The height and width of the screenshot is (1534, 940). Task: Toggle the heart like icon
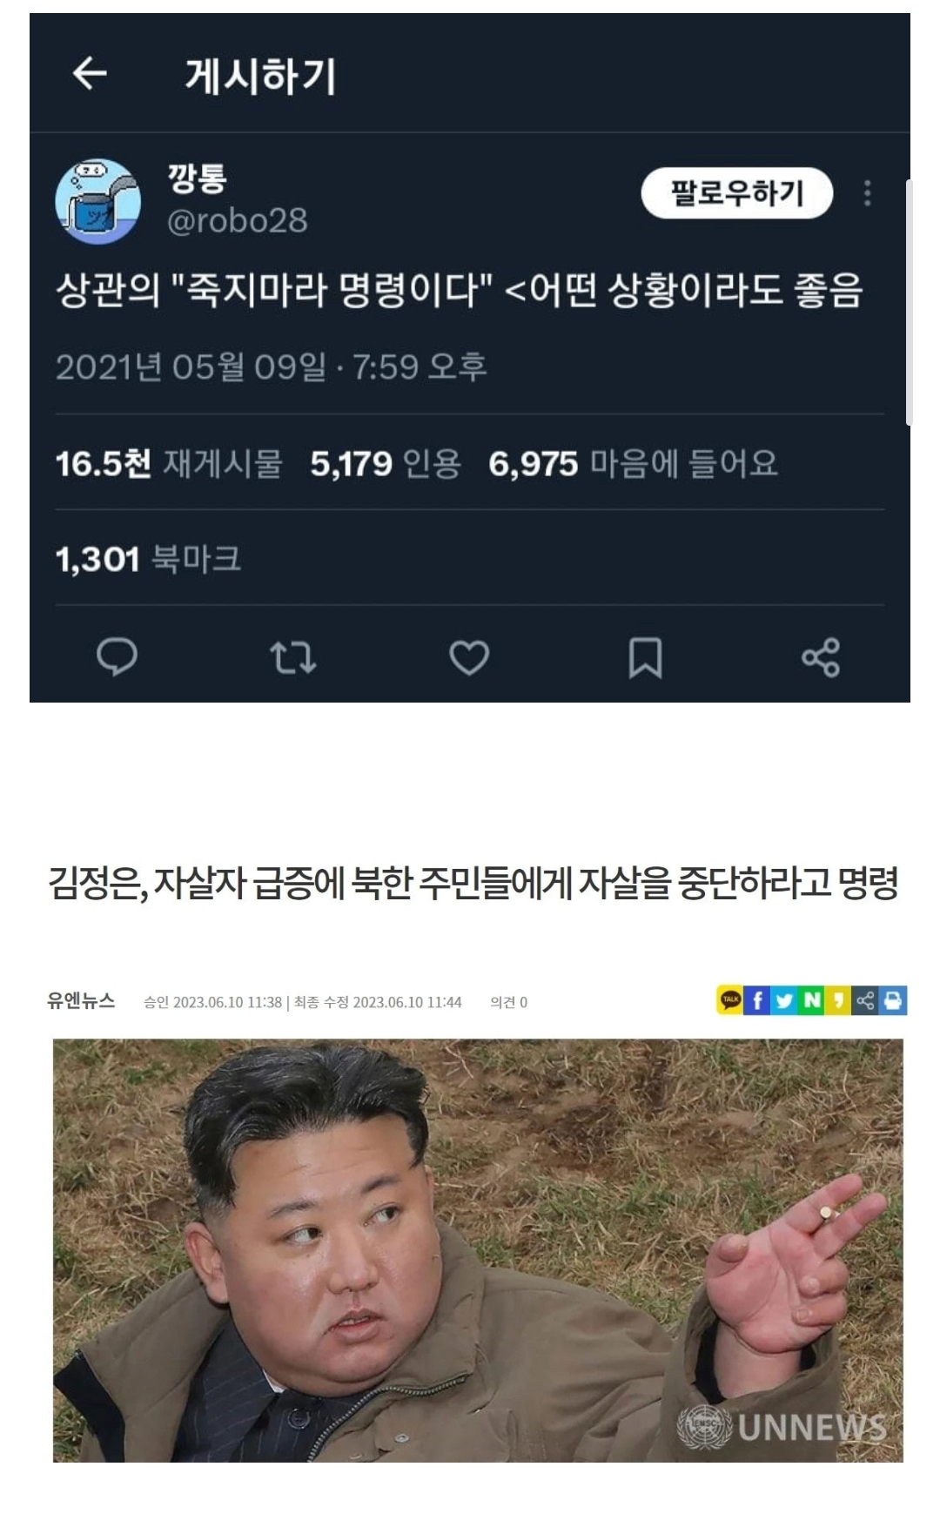pyautogui.click(x=469, y=657)
